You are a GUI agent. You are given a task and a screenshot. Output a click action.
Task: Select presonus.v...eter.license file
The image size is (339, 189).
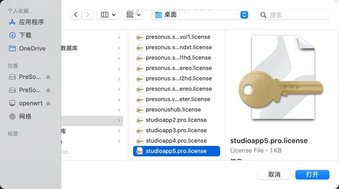[177, 99]
